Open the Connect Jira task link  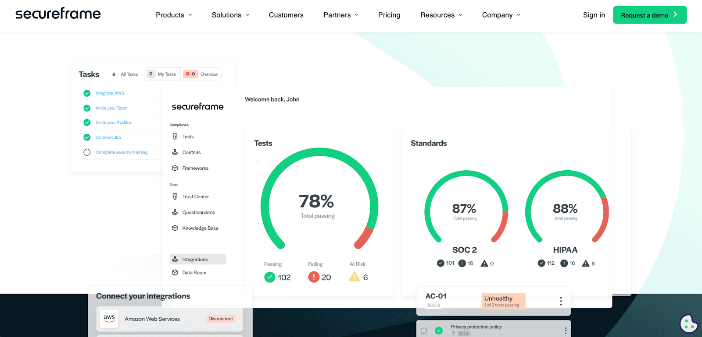click(x=108, y=137)
